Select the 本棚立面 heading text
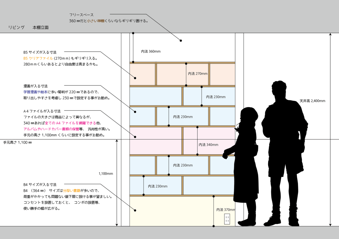Screen dimensions: 339x239 pyautogui.click(x=40, y=28)
